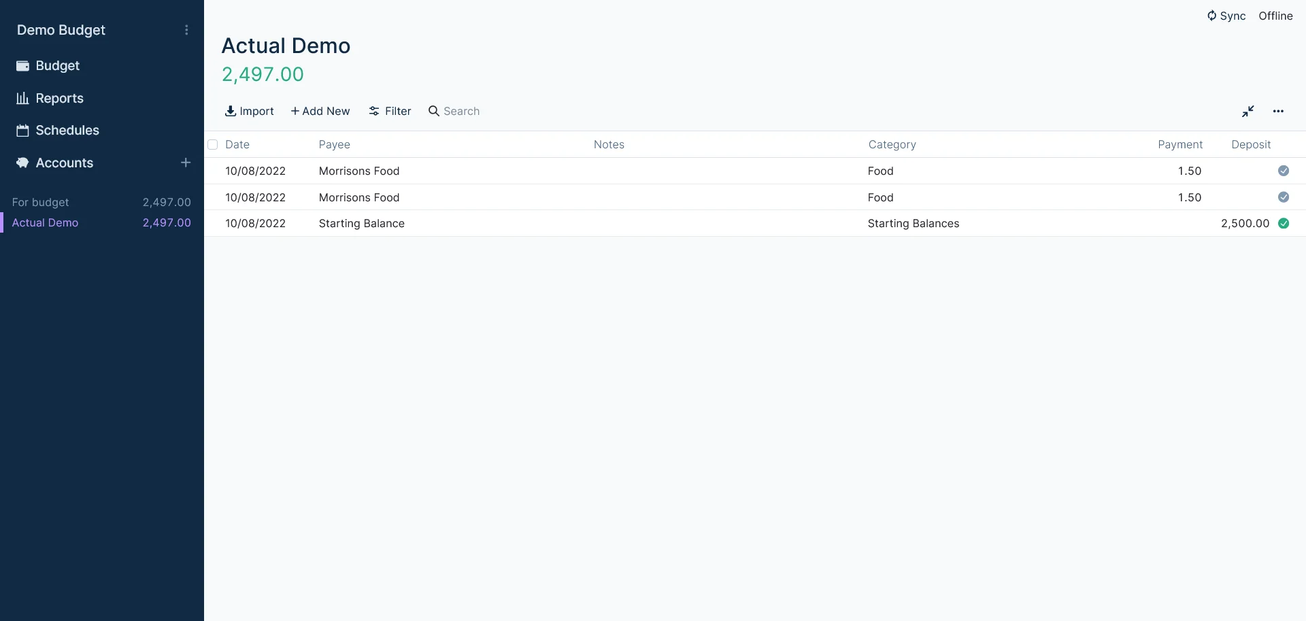Click Add New transaction button
This screenshot has width=1306, height=621.
click(x=320, y=112)
